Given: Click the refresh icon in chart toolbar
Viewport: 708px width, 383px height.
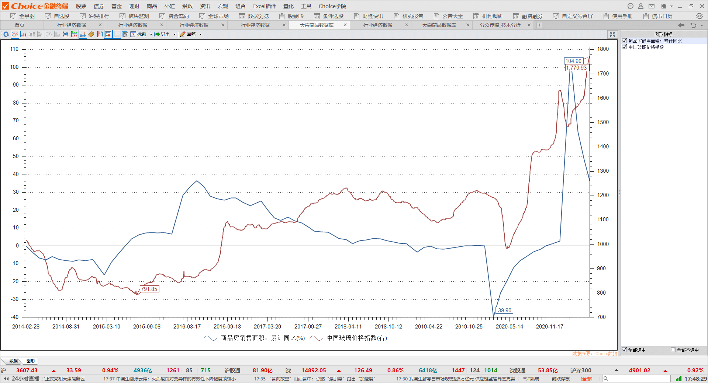Looking at the screenshot, I should pos(6,34).
